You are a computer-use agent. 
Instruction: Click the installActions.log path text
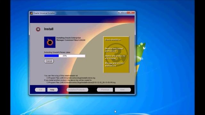71,78
